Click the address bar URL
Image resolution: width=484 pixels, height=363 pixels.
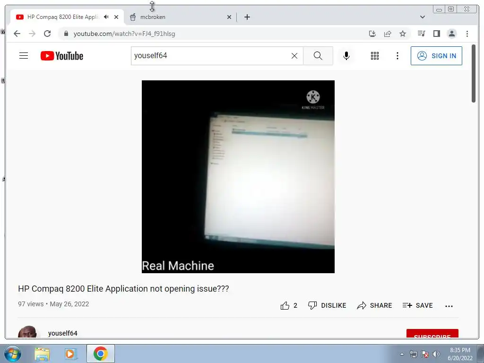pos(124,34)
